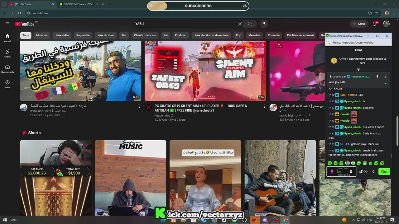Open the emoji picker in chat input
399x224 pixels.
tap(351, 171)
